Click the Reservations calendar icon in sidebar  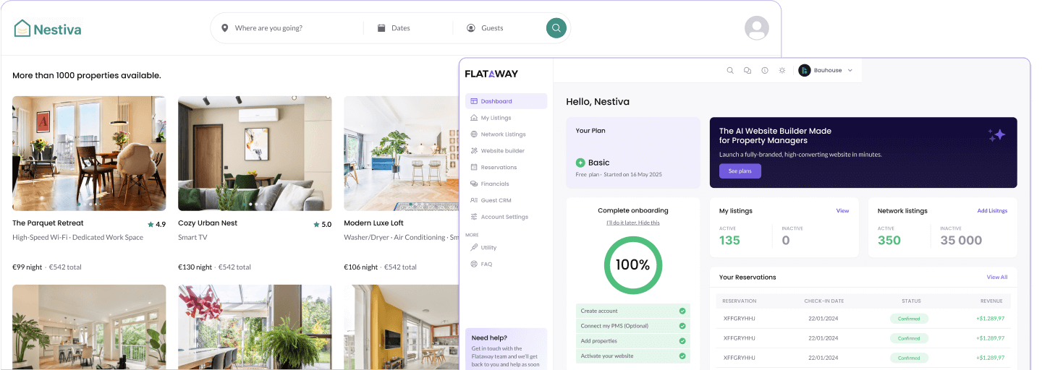coord(474,167)
